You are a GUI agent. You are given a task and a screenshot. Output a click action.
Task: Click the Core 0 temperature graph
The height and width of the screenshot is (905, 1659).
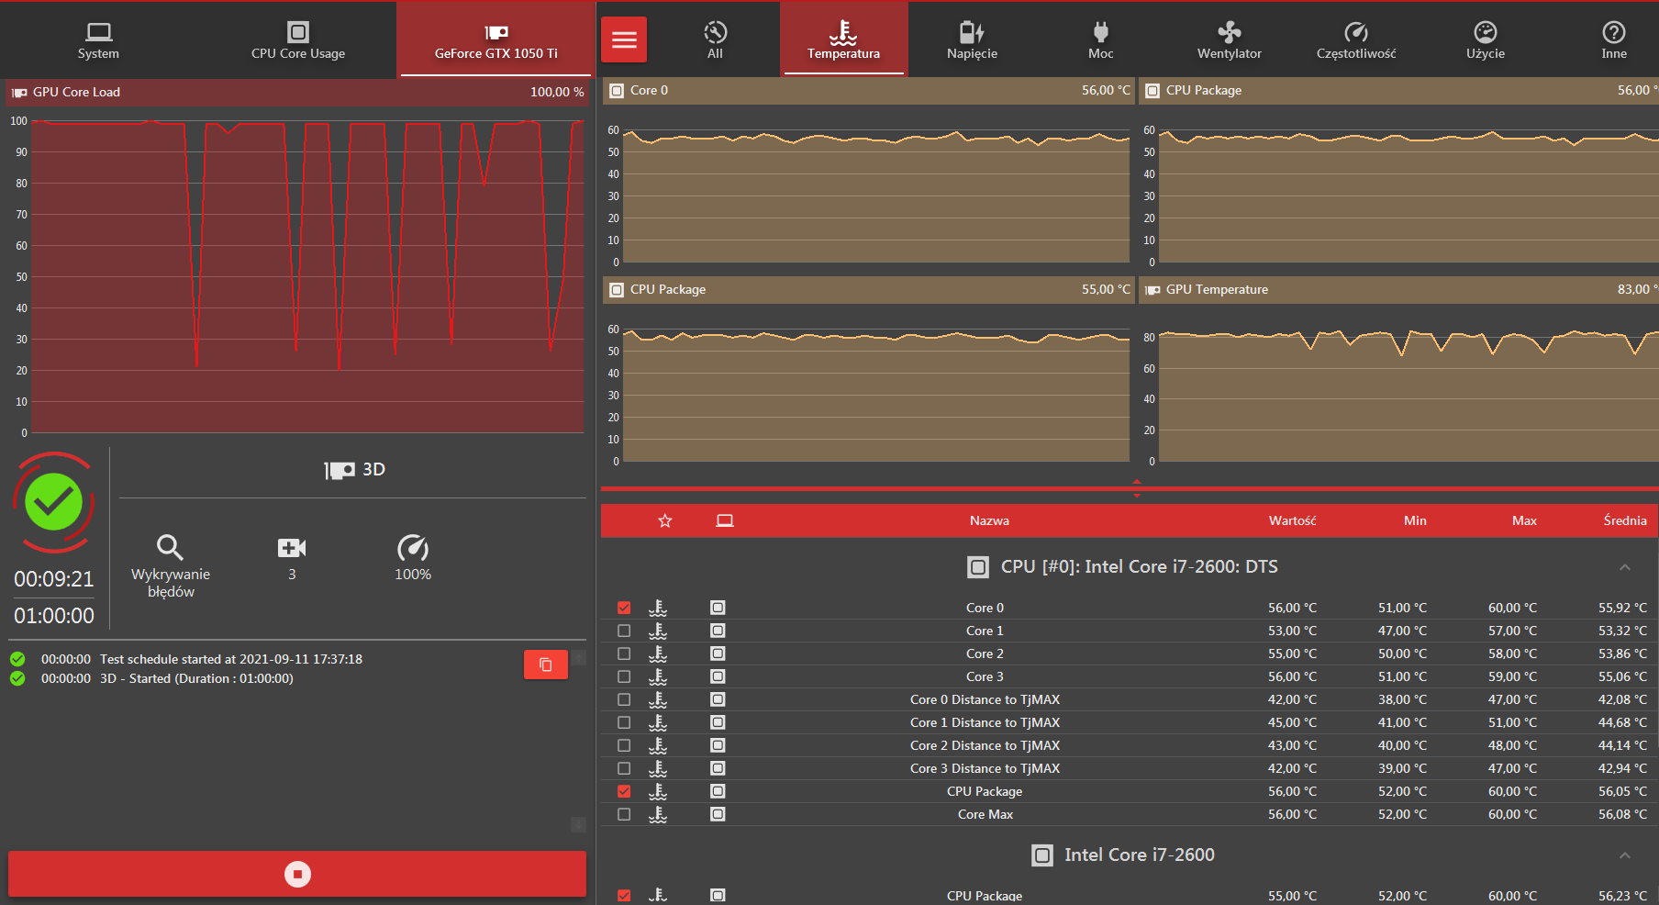(x=876, y=196)
